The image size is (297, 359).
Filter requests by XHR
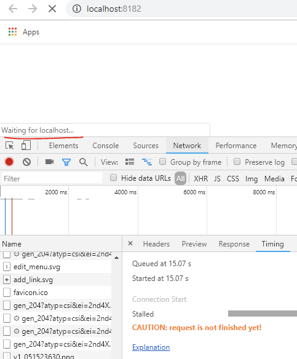pos(201,179)
